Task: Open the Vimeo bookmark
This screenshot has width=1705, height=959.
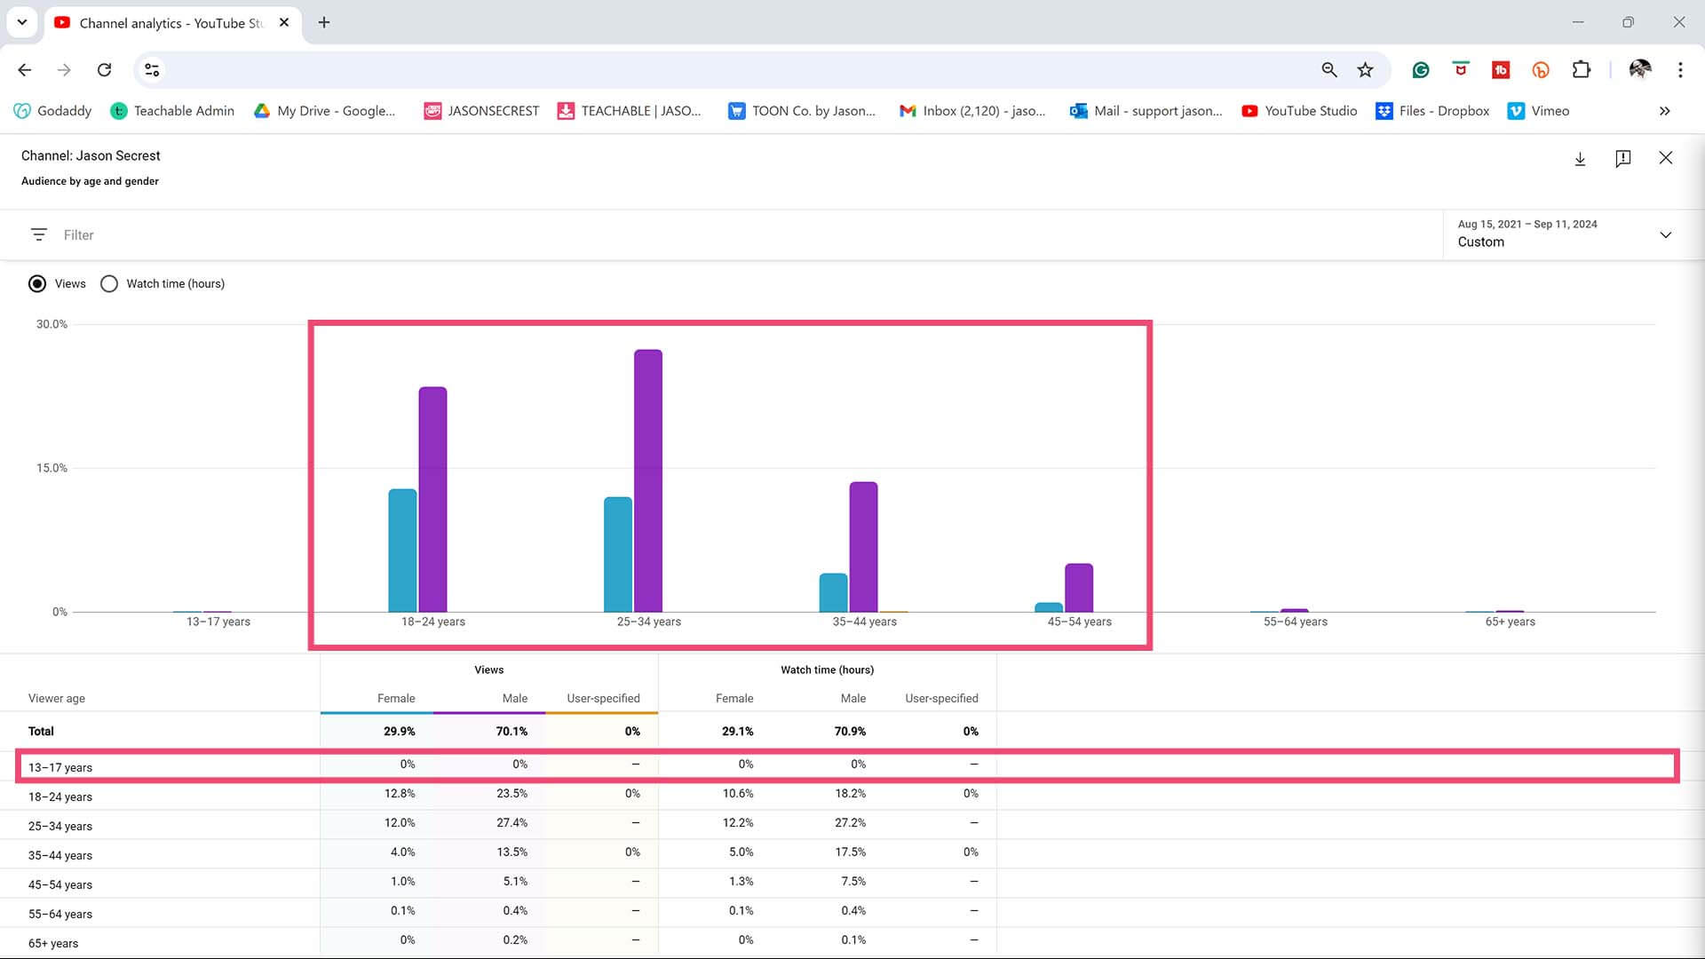Action: click(x=1538, y=111)
